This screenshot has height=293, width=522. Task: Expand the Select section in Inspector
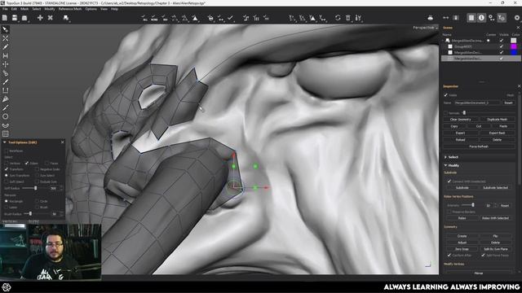[x=446, y=157]
